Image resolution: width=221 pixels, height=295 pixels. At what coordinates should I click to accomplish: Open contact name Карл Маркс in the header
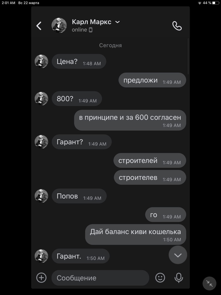91,22
